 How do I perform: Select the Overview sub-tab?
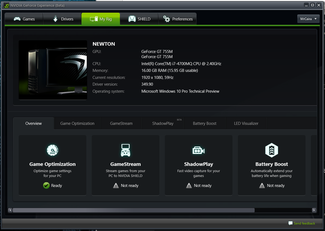(34, 123)
